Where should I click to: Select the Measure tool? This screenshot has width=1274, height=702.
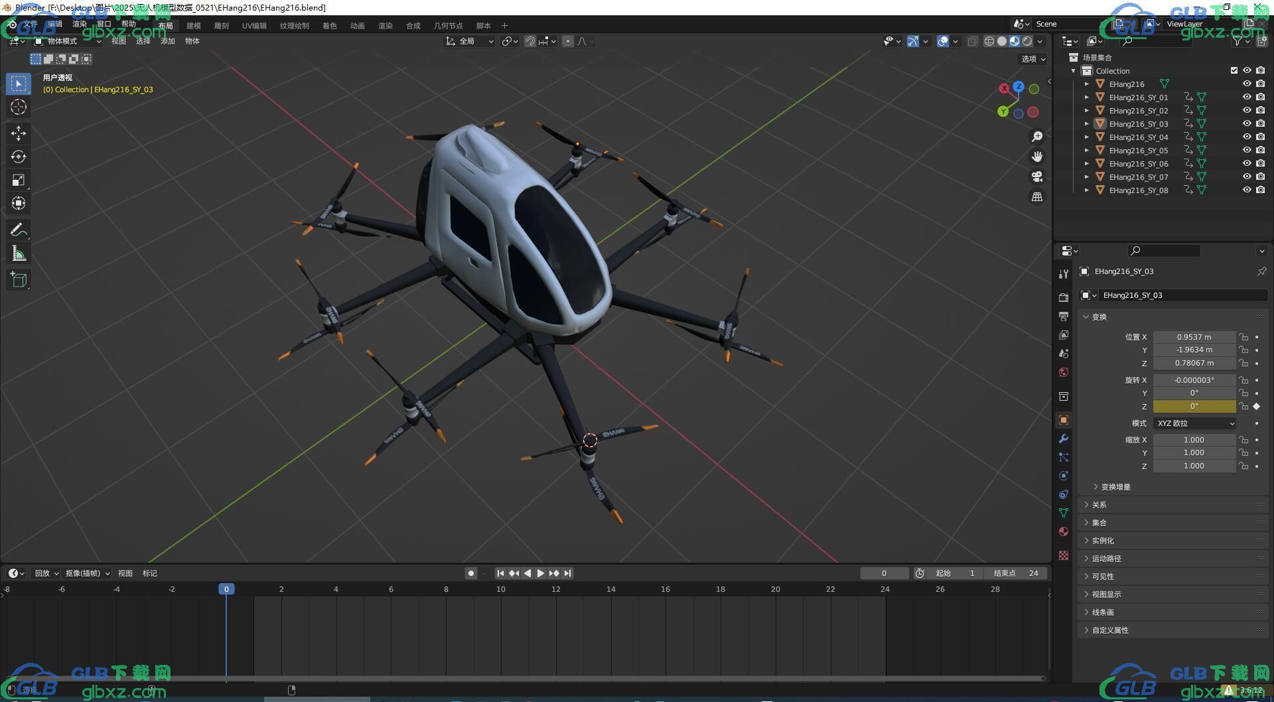point(19,253)
